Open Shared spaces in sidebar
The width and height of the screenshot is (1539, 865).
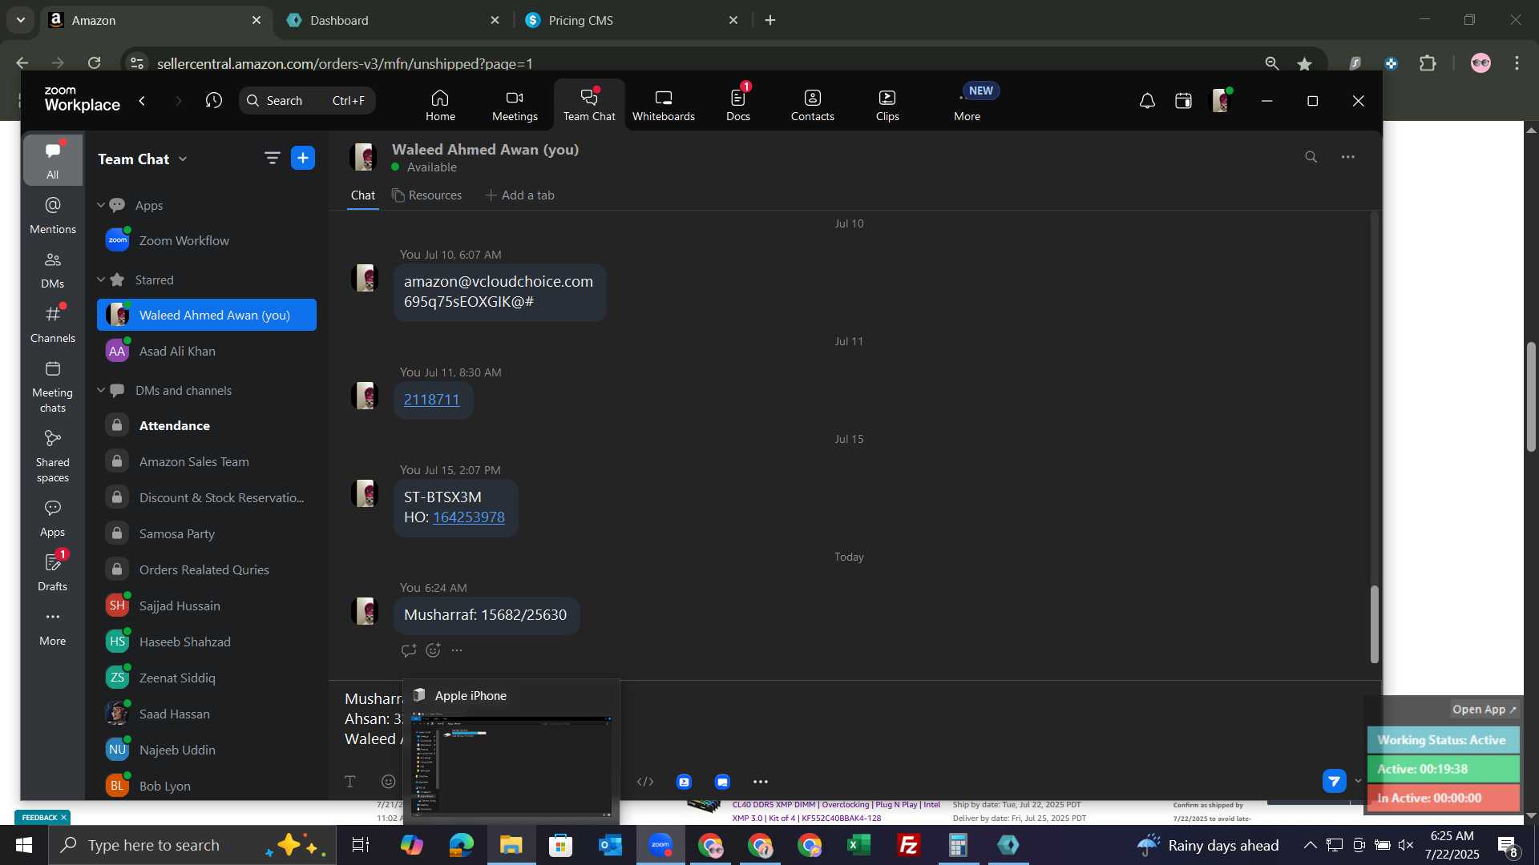pyautogui.click(x=53, y=457)
